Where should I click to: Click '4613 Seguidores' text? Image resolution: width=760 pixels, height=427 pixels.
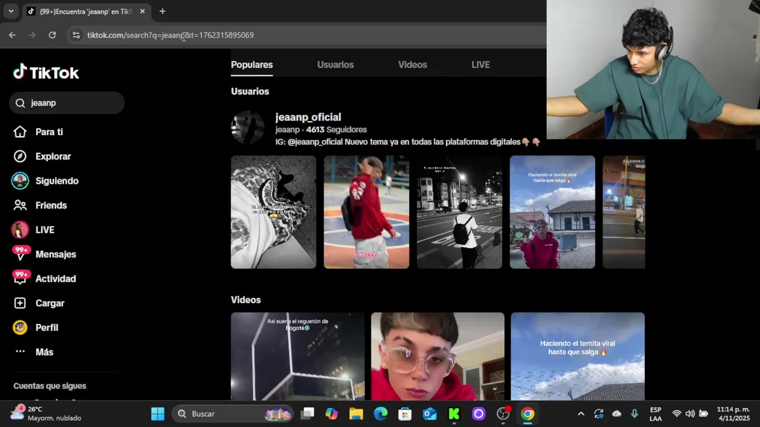pyautogui.click(x=337, y=129)
